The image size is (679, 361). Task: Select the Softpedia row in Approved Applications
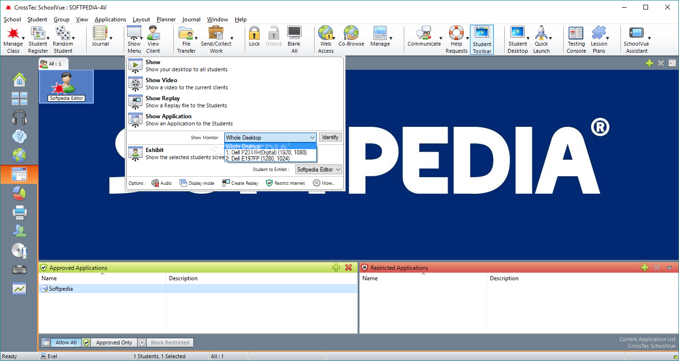click(x=198, y=288)
